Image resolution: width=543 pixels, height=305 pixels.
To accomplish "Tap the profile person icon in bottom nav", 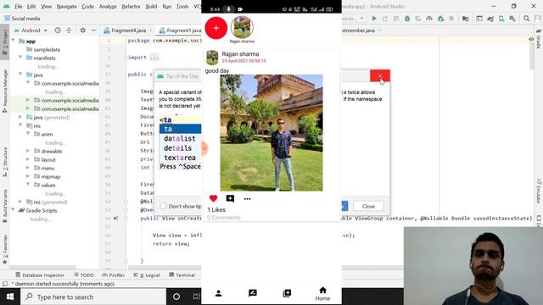I will [x=219, y=293].
